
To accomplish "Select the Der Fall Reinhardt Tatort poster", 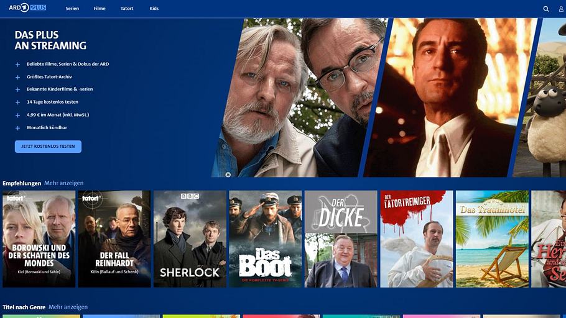I will [114, 239].
